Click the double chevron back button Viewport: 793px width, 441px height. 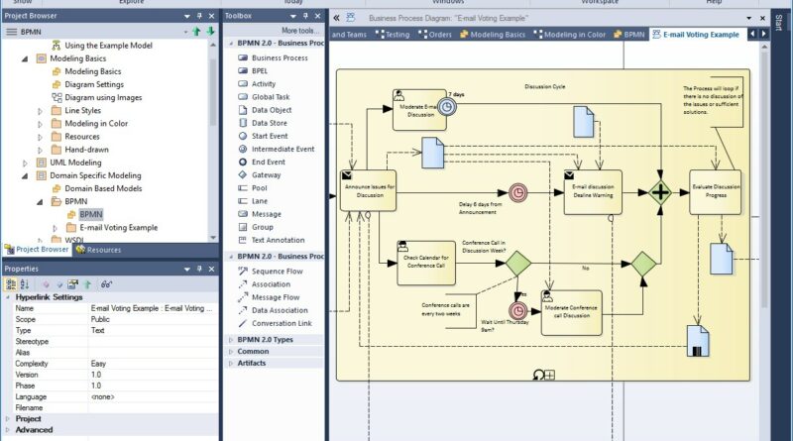(336, 18)
